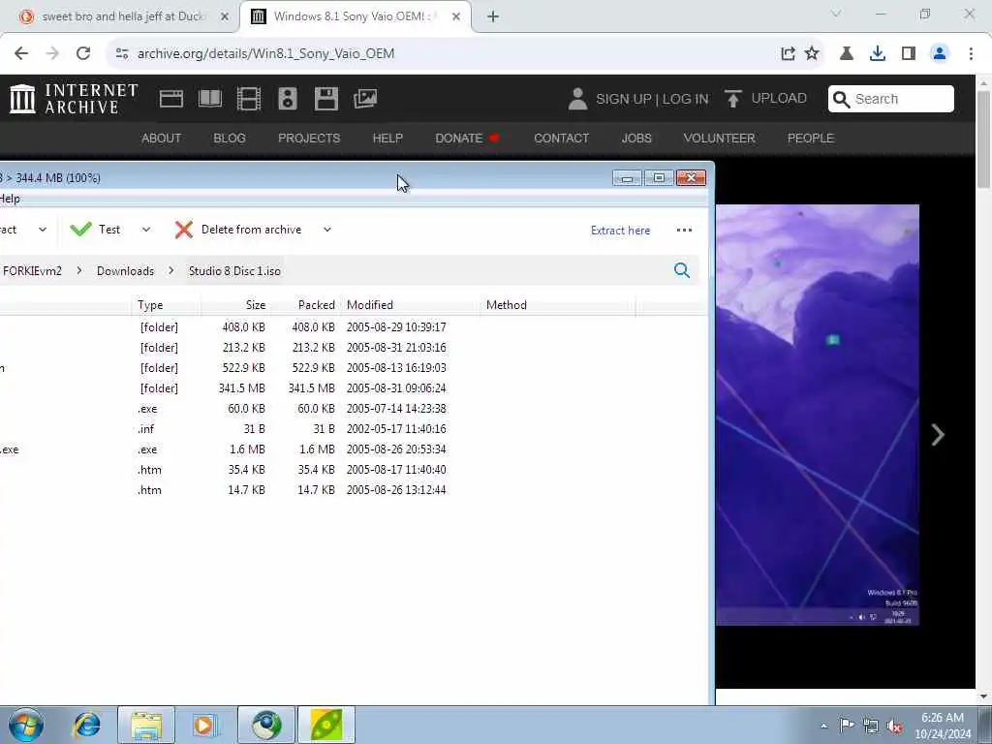Open the CONTACT nav item
Screen dimensions: 992x744
pyautogui.click(x=561, y=138)
